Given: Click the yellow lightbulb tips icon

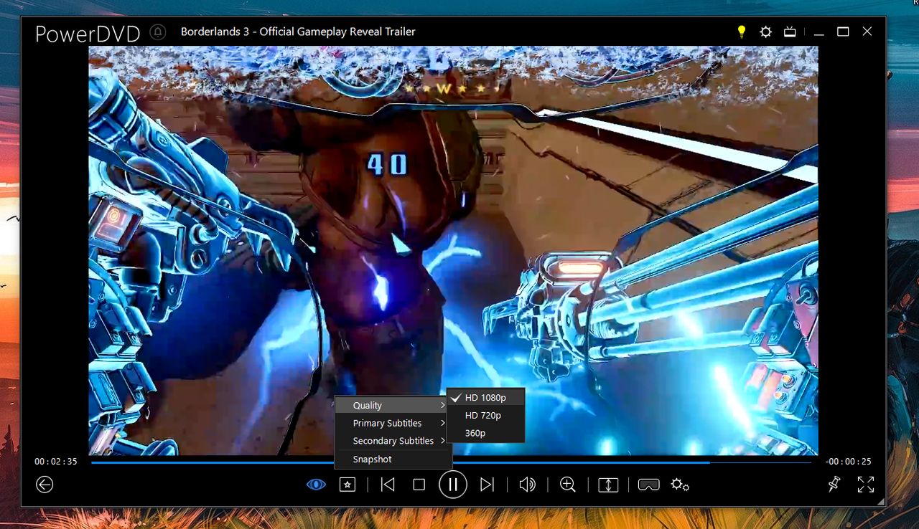Looking at the screenshot, I should click(x=742, y=32).
